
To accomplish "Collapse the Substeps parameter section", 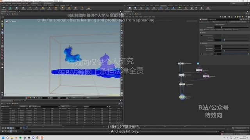I will tap(201, 43).
